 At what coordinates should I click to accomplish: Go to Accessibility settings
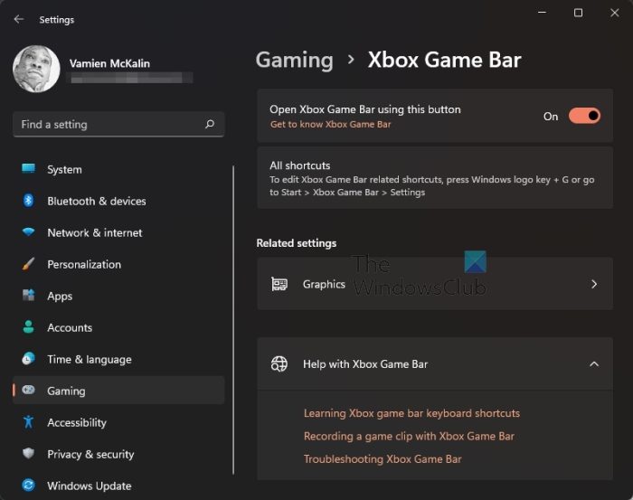click(118, 422)
